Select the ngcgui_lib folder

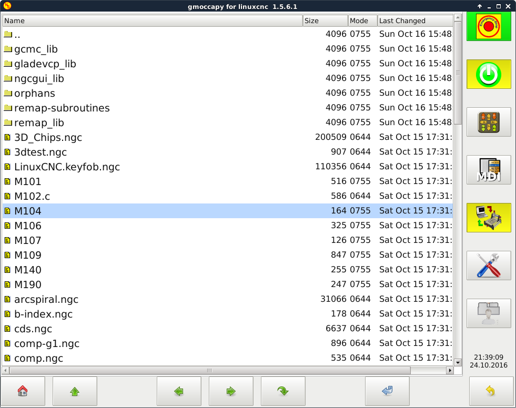[228, 78]
